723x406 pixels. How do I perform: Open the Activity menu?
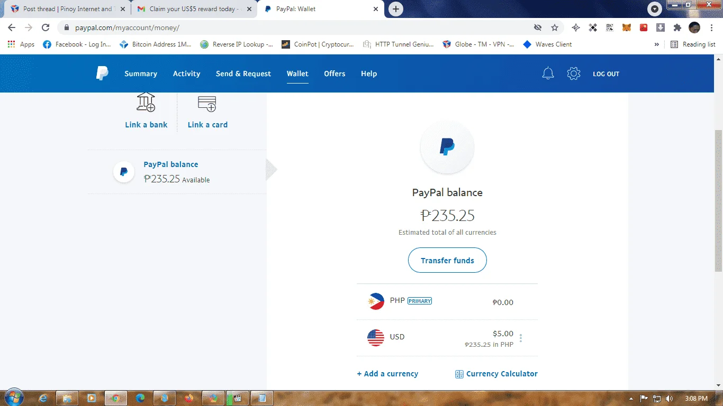click(187, 73)
